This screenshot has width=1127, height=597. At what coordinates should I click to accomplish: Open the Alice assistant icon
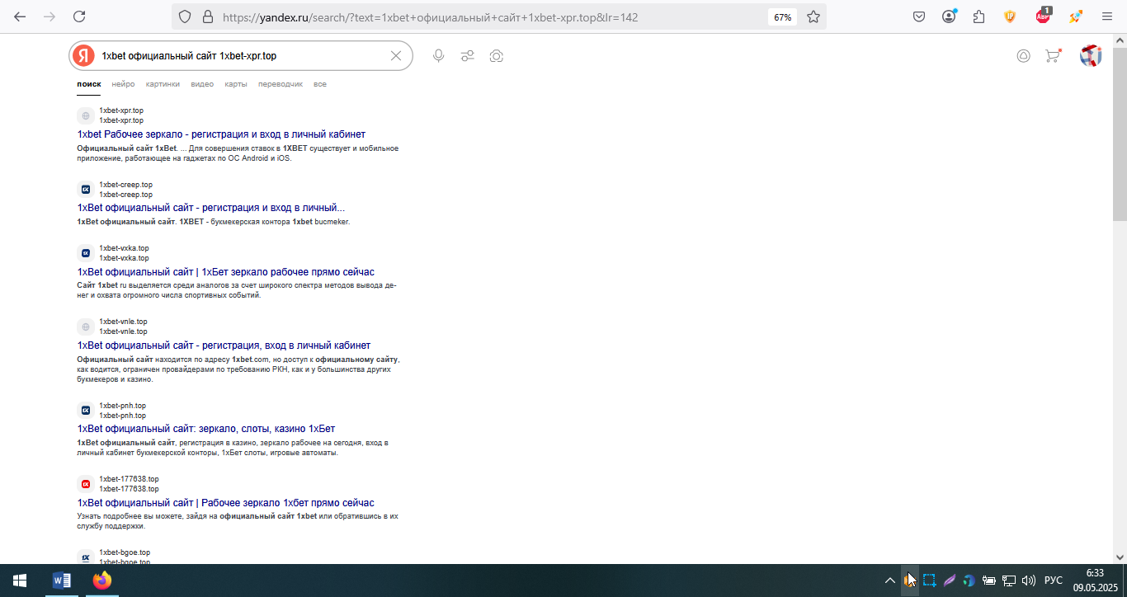(x=1023, y=55)
